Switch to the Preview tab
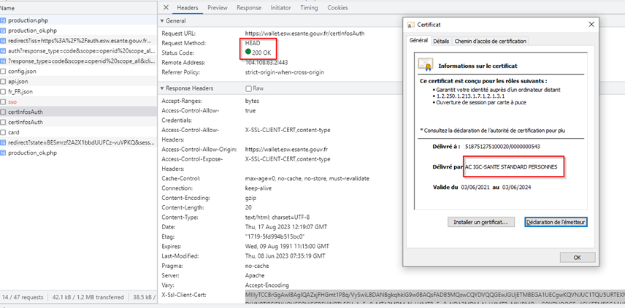625x308 pixels. coord(217,7)
